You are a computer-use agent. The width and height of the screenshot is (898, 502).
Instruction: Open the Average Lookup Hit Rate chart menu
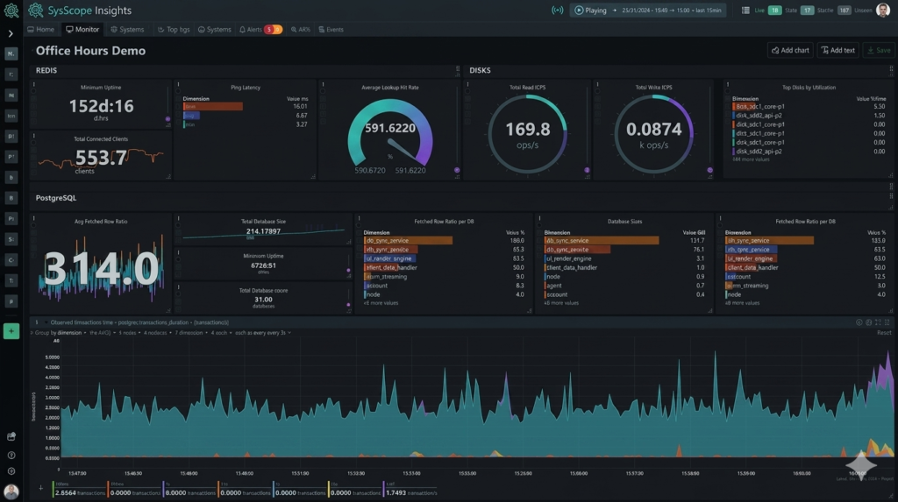click(x=323, y=85)
